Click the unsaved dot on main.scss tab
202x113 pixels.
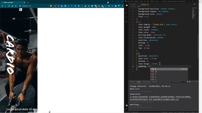pos(148,4)
